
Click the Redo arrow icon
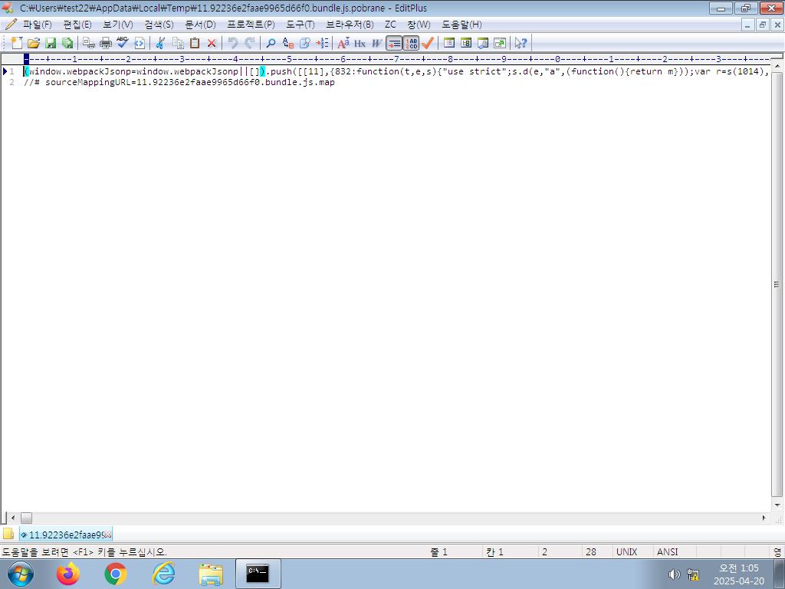250,43
